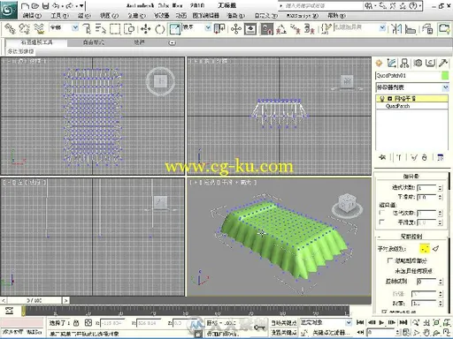Switch to the Display command panel tab
Image resolution: width=453 pixels, height=339 pixels.
coord(431,63)
